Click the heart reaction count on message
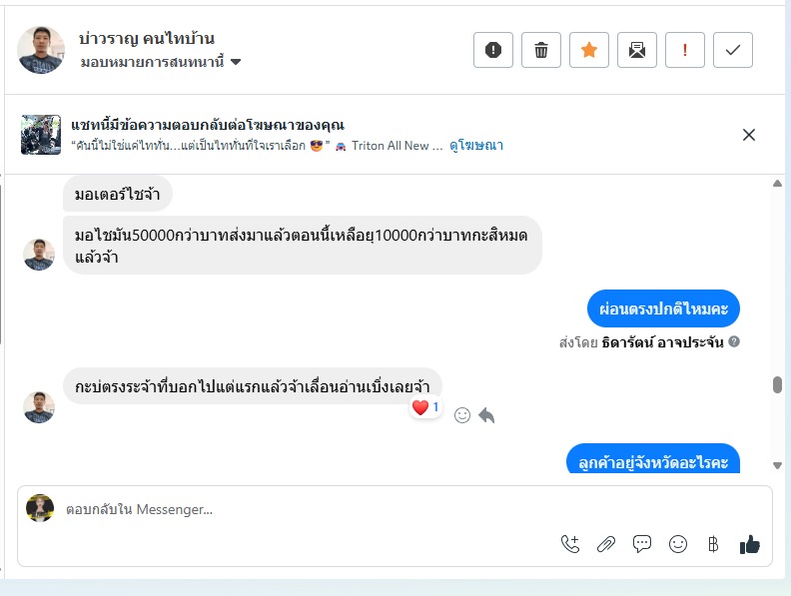The image size is (791, 596). pos(425,407)
